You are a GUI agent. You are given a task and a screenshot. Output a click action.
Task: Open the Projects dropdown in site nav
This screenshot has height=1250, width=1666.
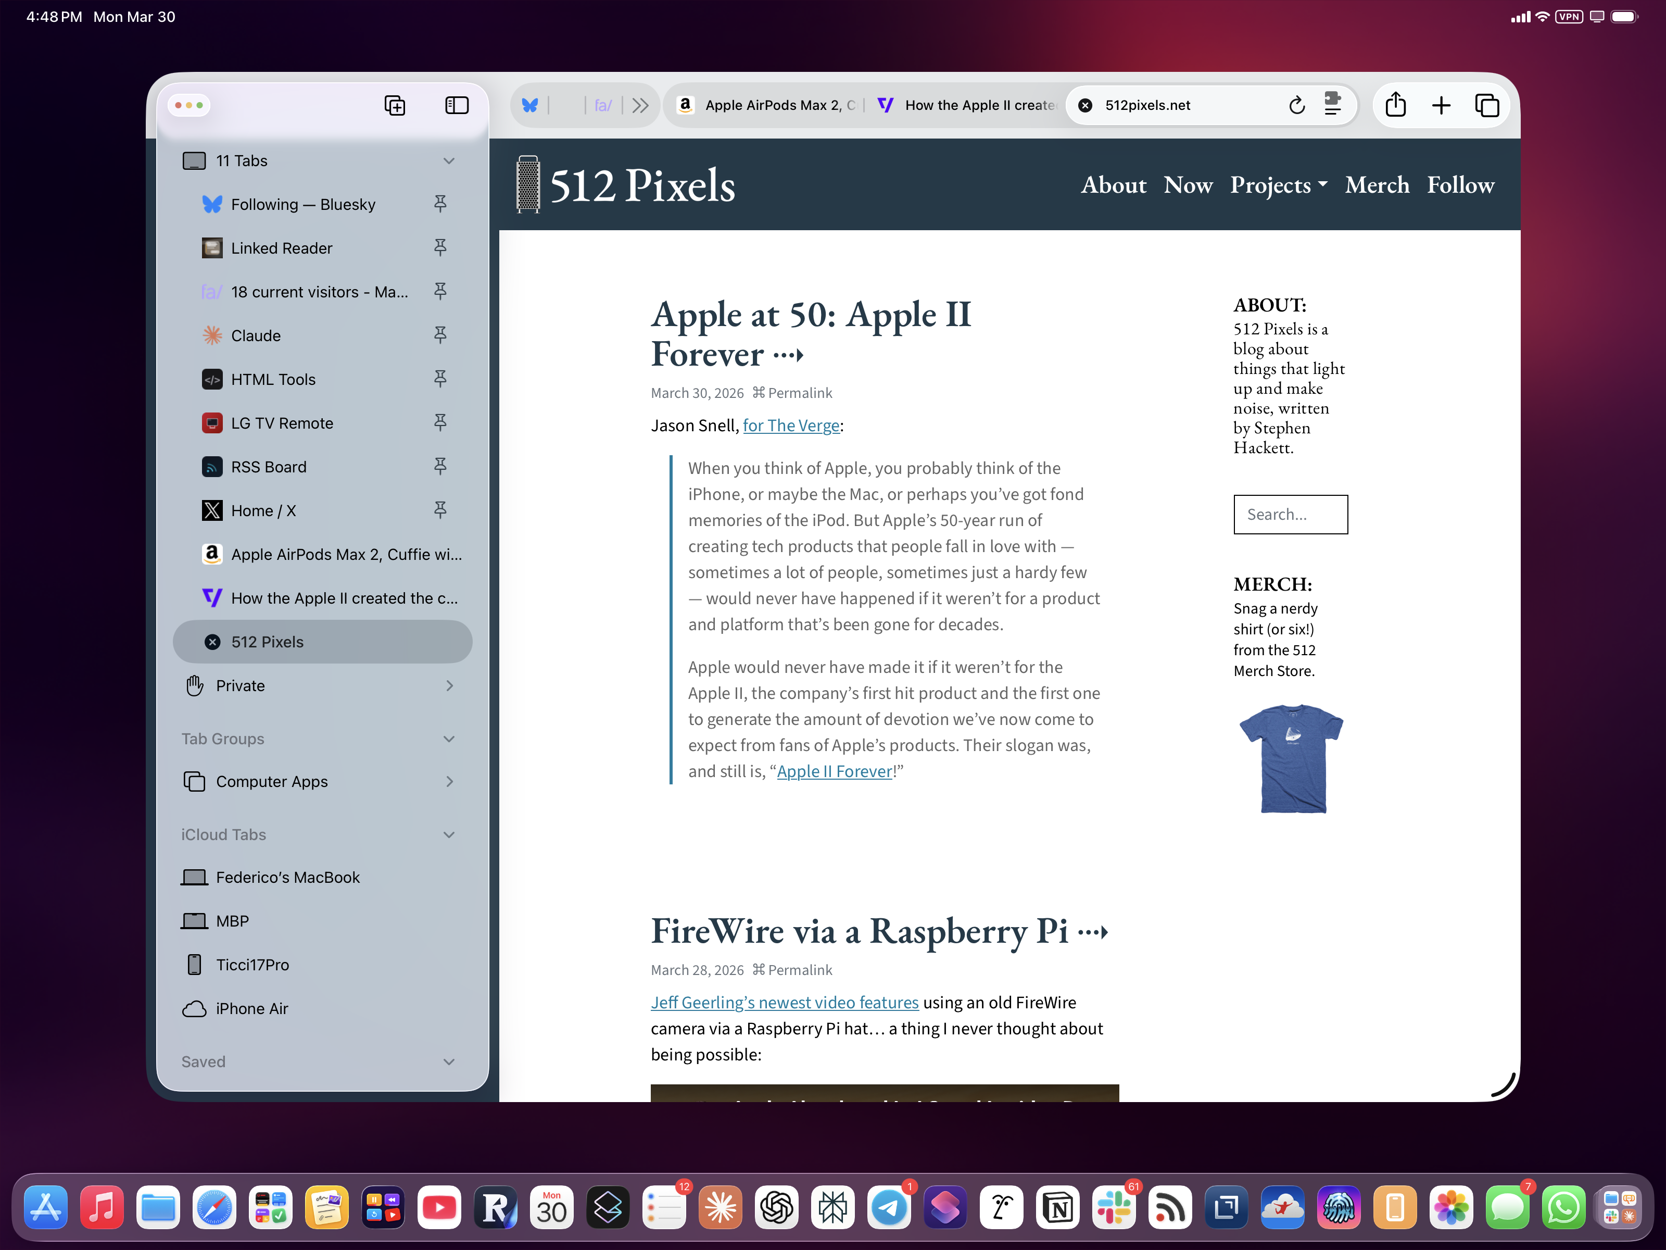(x=1279, y=185)
